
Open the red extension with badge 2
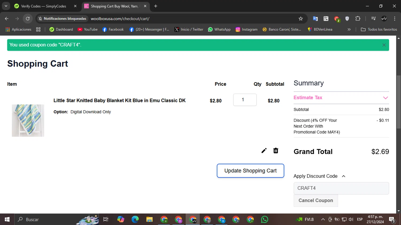(337, 19)
